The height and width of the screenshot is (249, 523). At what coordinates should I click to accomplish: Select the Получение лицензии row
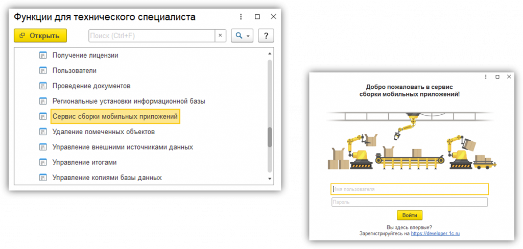point(85,55)
